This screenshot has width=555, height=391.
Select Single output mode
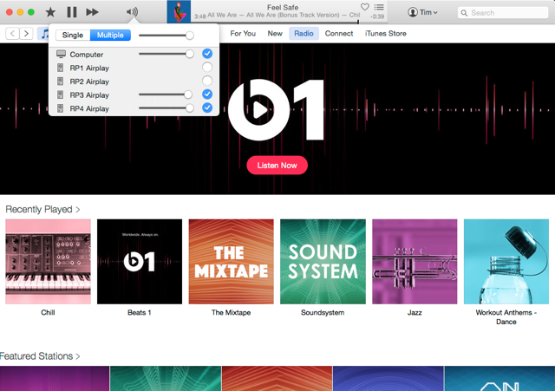click(73, 35)
